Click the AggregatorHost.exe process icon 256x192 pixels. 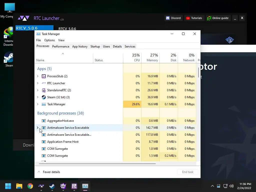point(43,121)
